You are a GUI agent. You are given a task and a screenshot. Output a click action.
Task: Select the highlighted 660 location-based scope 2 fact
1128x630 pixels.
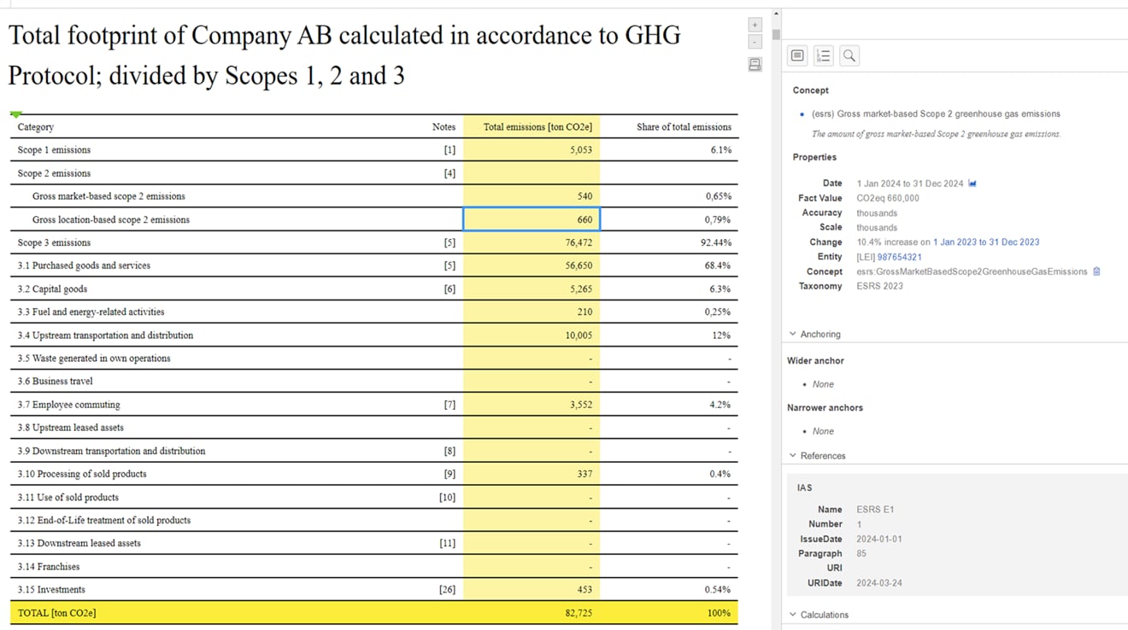click(x=532, y=219)
